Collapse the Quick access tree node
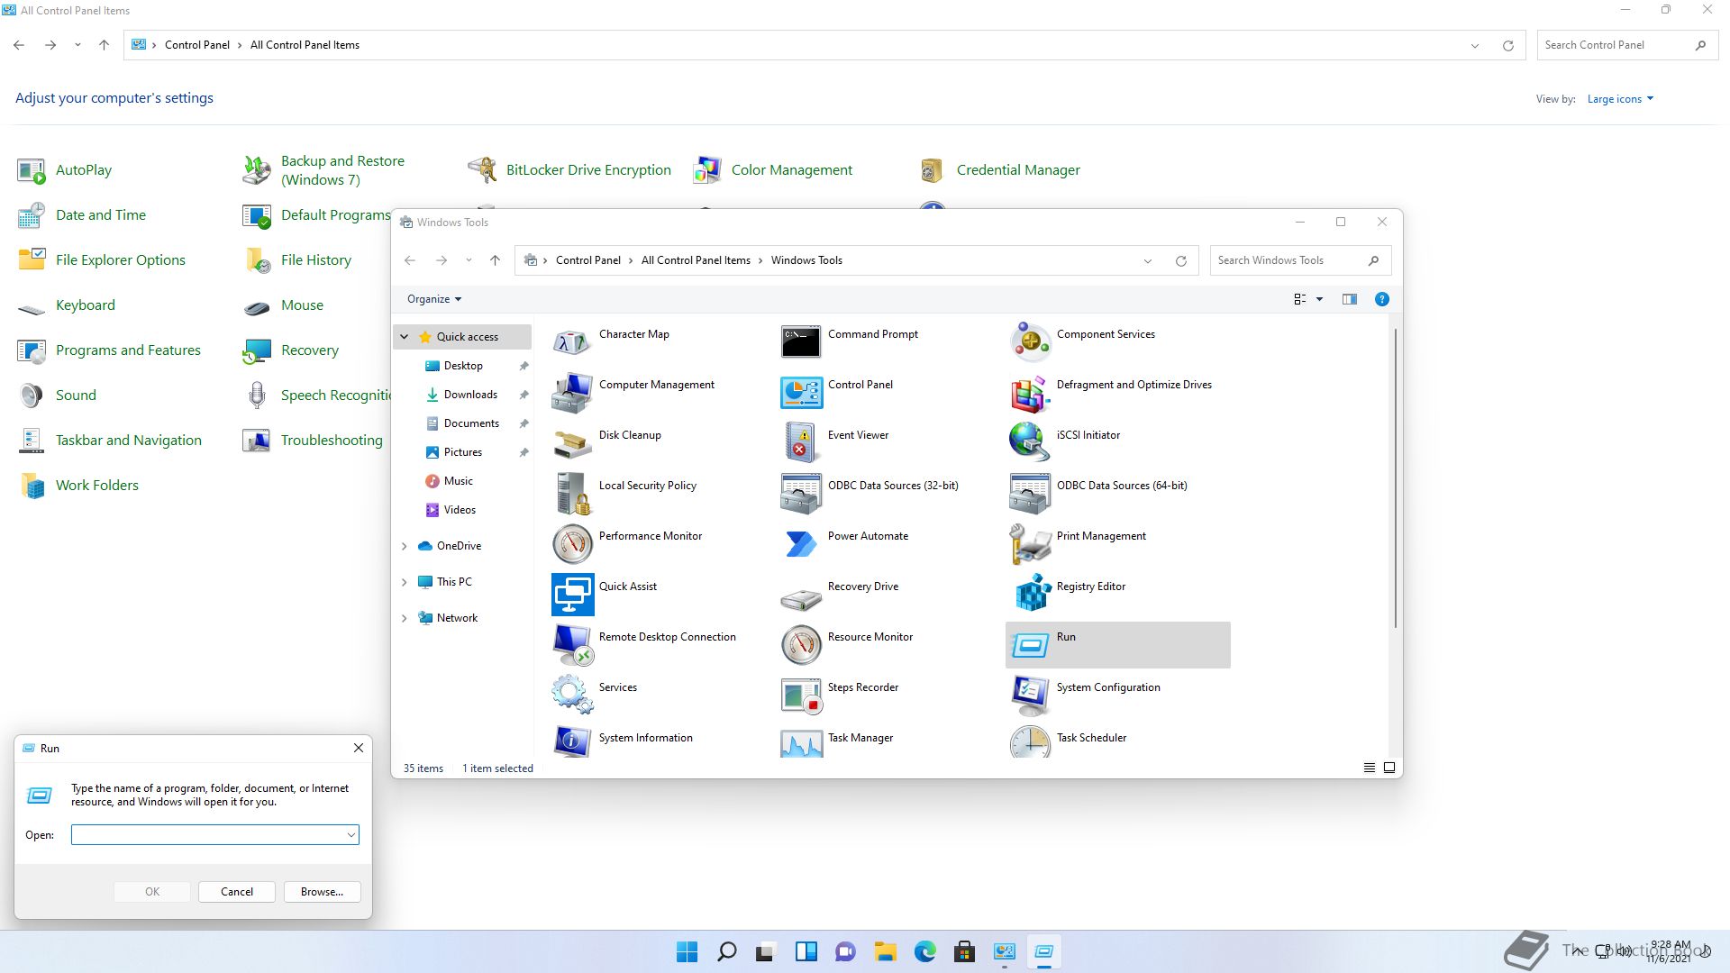 405,337
